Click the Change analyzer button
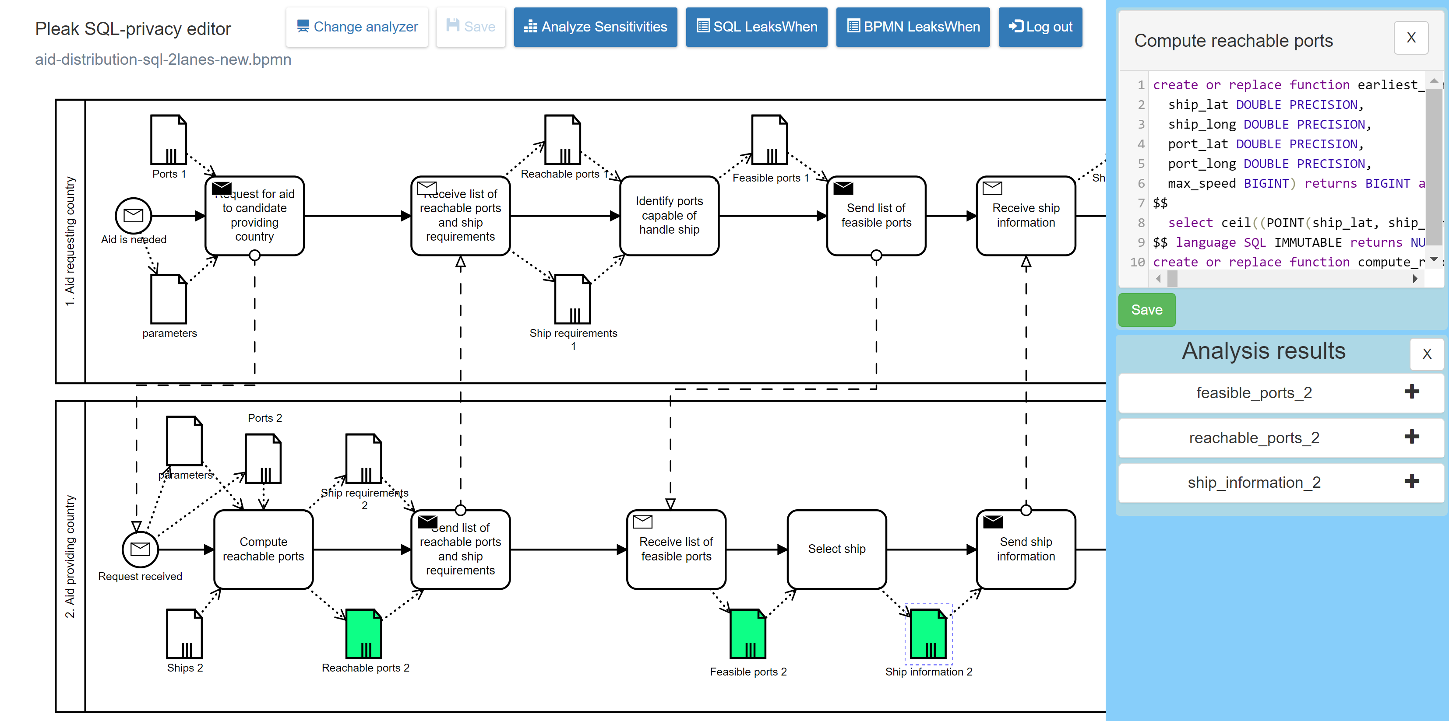The height and width of the screenshot is (721, 1449). 356,27
